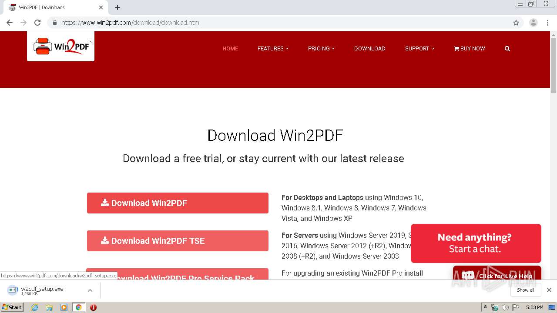557x313 pixels.
Task: Click the Action Center flag icon
Action: (x=515, y=307)
